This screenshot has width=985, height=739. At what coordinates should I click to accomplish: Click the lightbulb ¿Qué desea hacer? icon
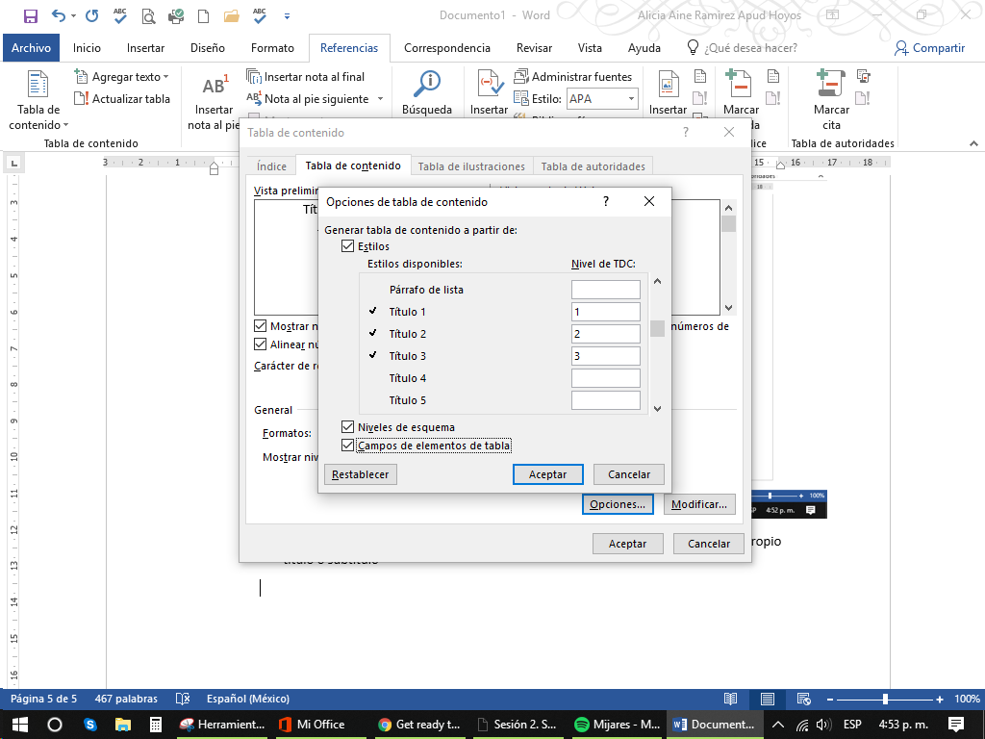pos(693,48)
